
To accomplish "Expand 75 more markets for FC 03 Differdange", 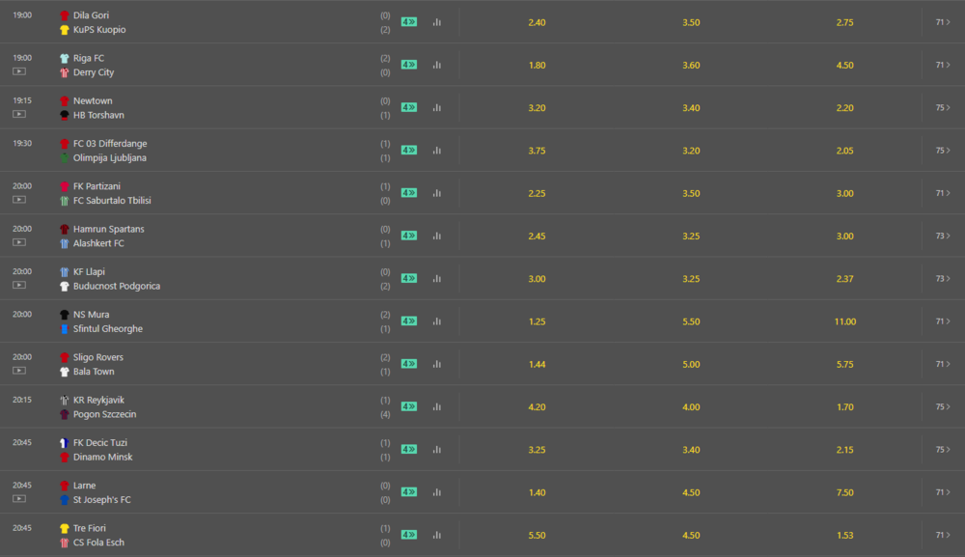I will click(943, 151).
